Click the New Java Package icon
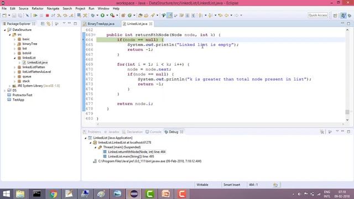 click(x=123, y=15)
